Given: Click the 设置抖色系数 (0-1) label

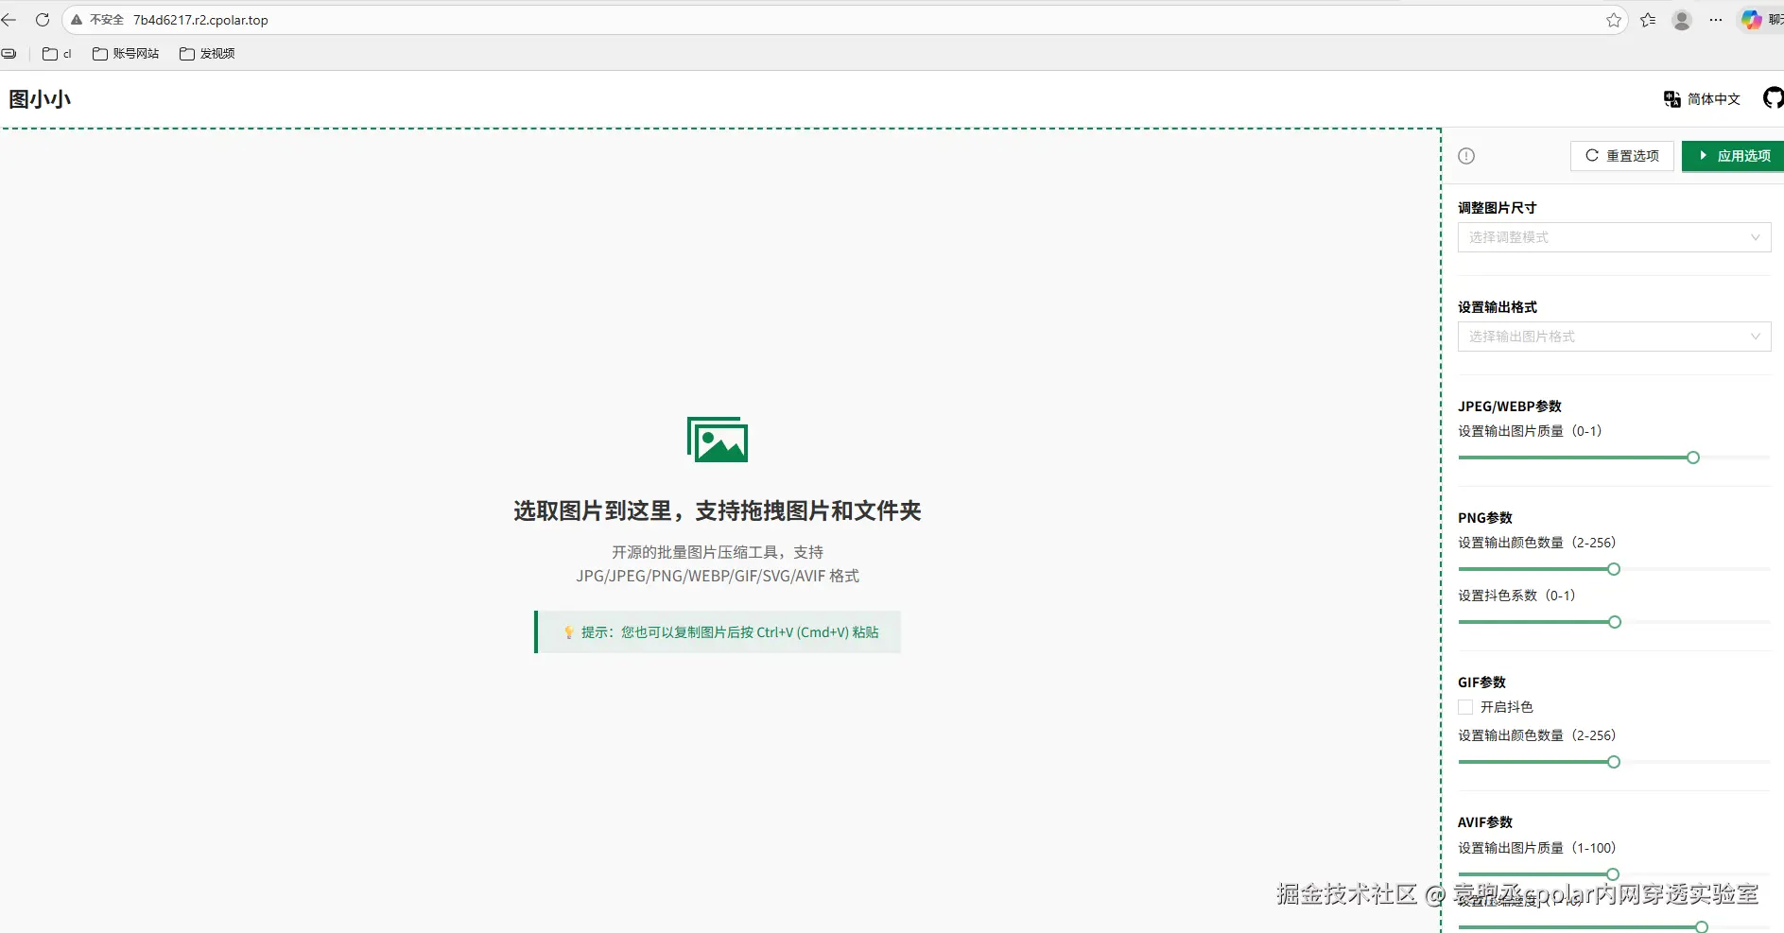Looking at the screenshot, I should pyautogui.click(x=1516, y=596).
